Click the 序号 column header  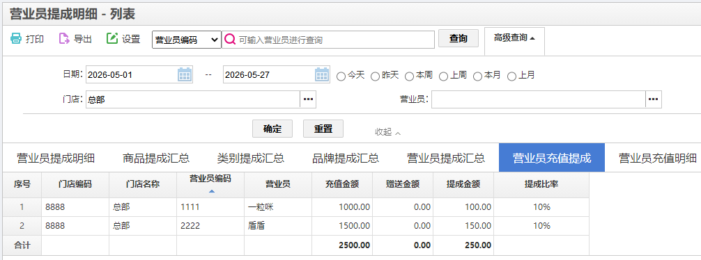point(22,184)
